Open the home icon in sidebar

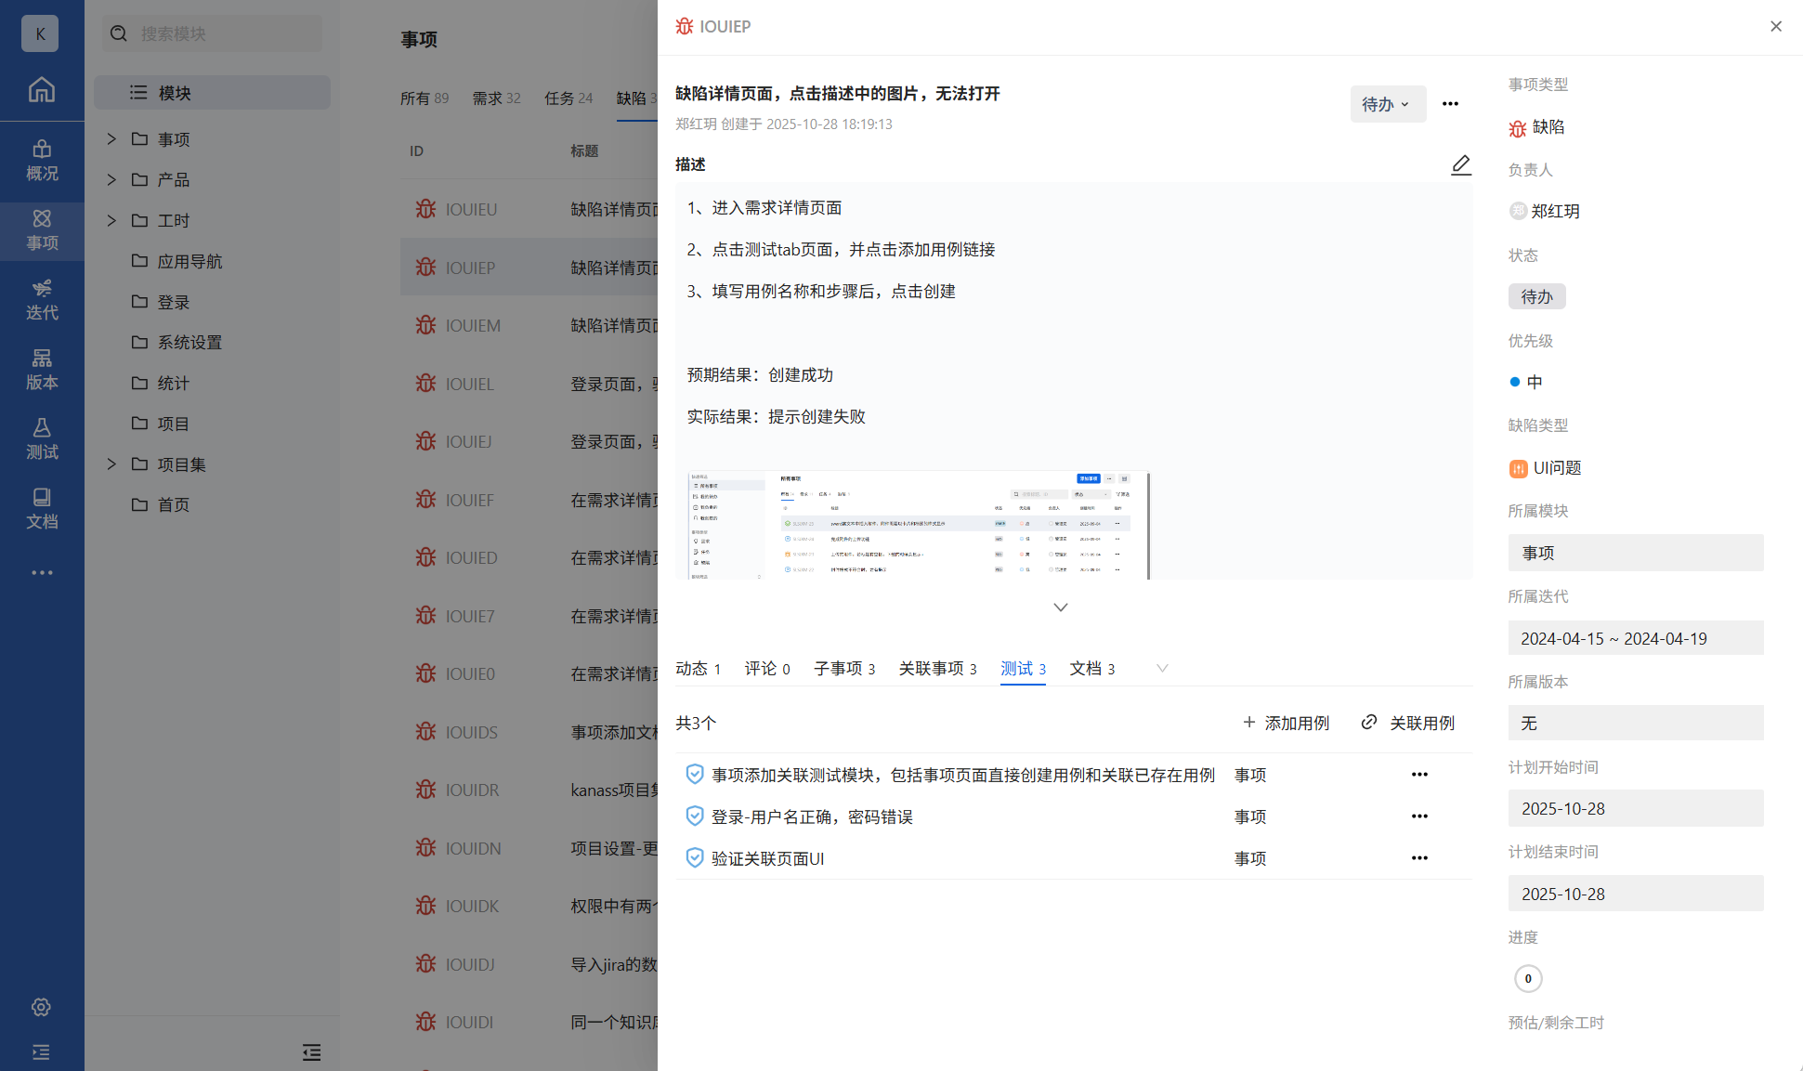[42, 90]
